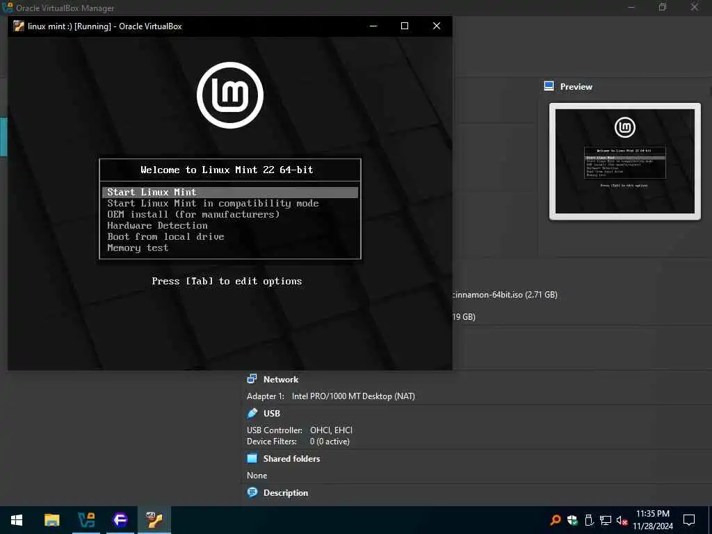Image resolution: width=712 pixels, height=534 pixels.
Task: Maximize the linux mint VM window
Action: pos(405,26)
